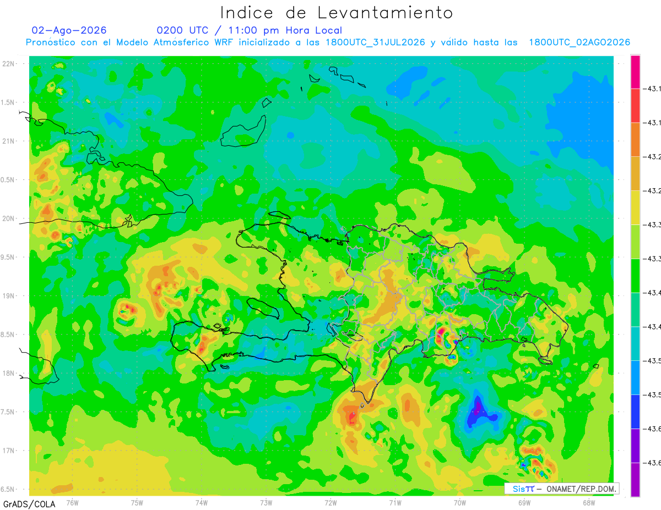The height and width of the screenshot is (510, 661).
Task: Click the 'Indice de Levantamiento' title
Action: pyautogui.click(x=337, y=12)
